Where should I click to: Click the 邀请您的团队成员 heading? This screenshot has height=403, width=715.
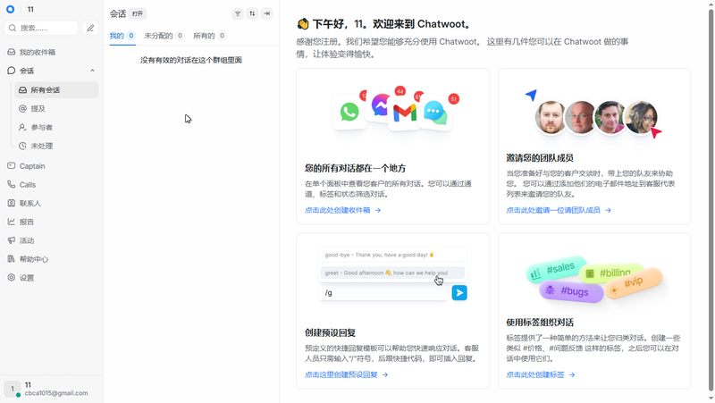(x=540, y=158)
